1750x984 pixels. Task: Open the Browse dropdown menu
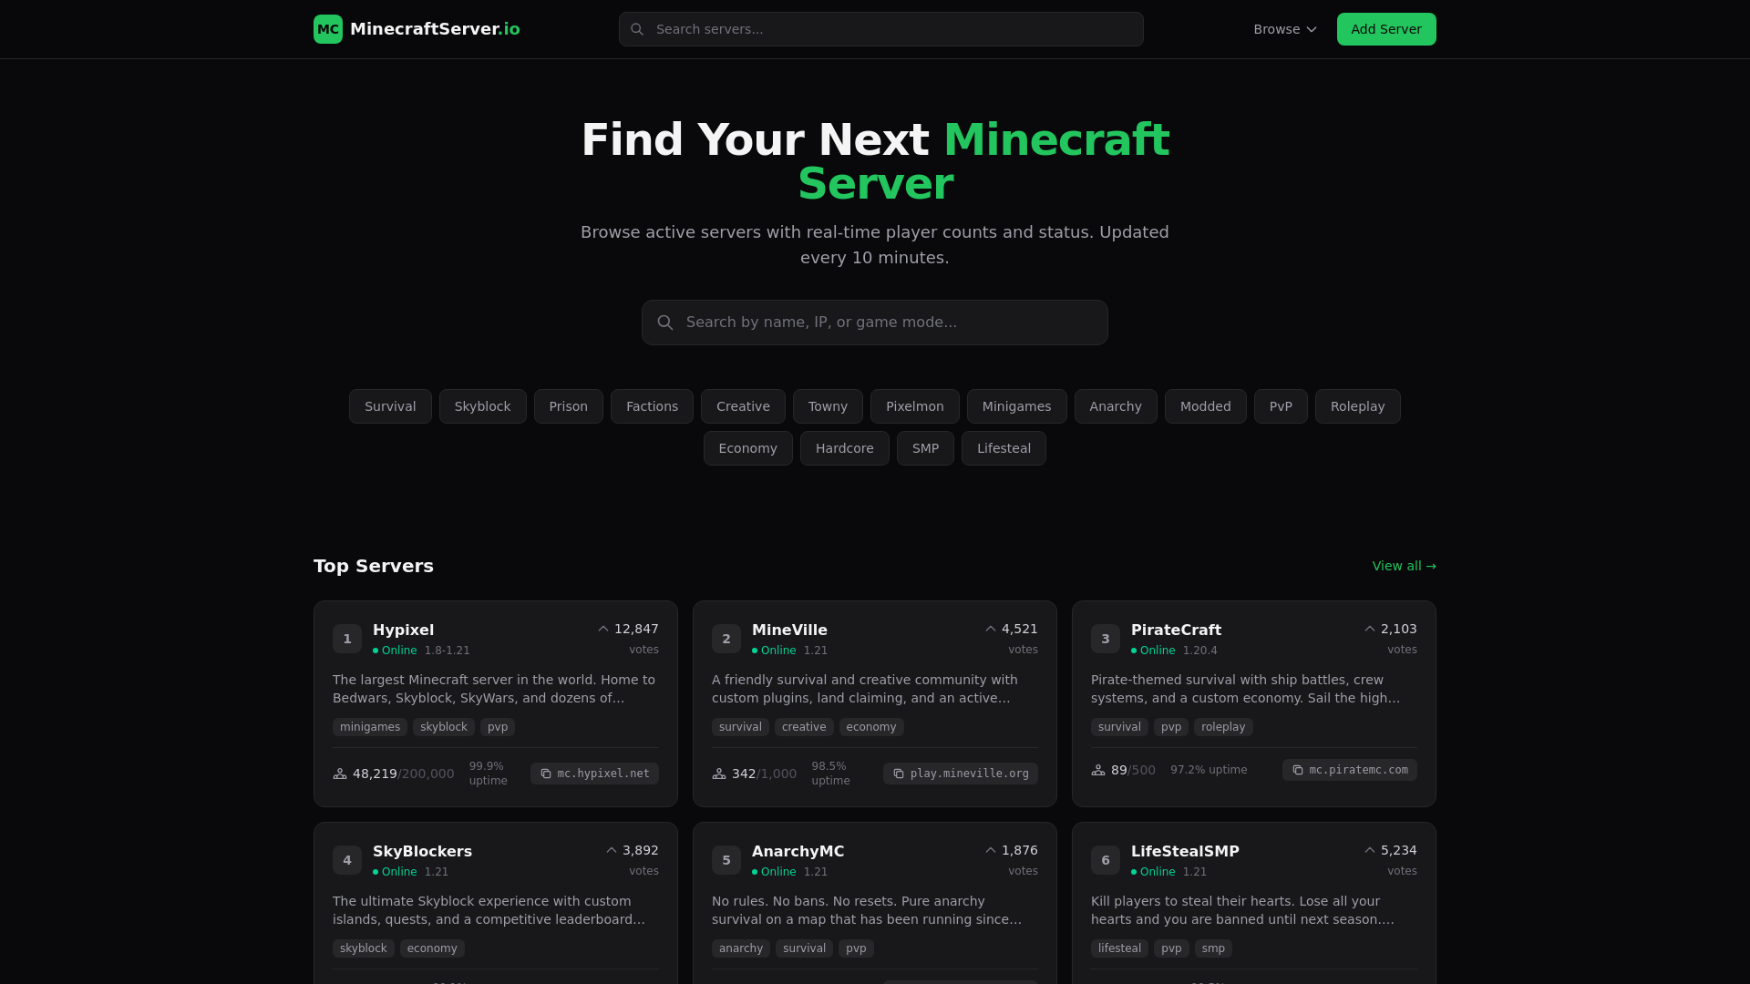coord(1285,29)
